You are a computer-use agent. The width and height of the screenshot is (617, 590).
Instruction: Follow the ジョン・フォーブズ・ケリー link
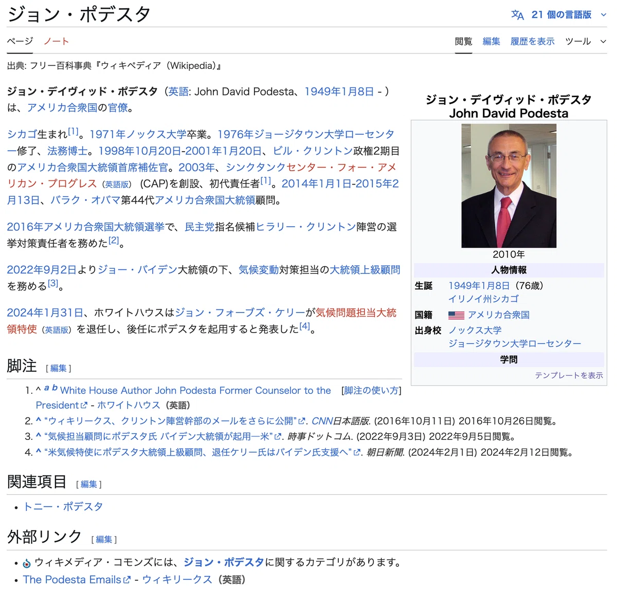[x=240, y=313]
